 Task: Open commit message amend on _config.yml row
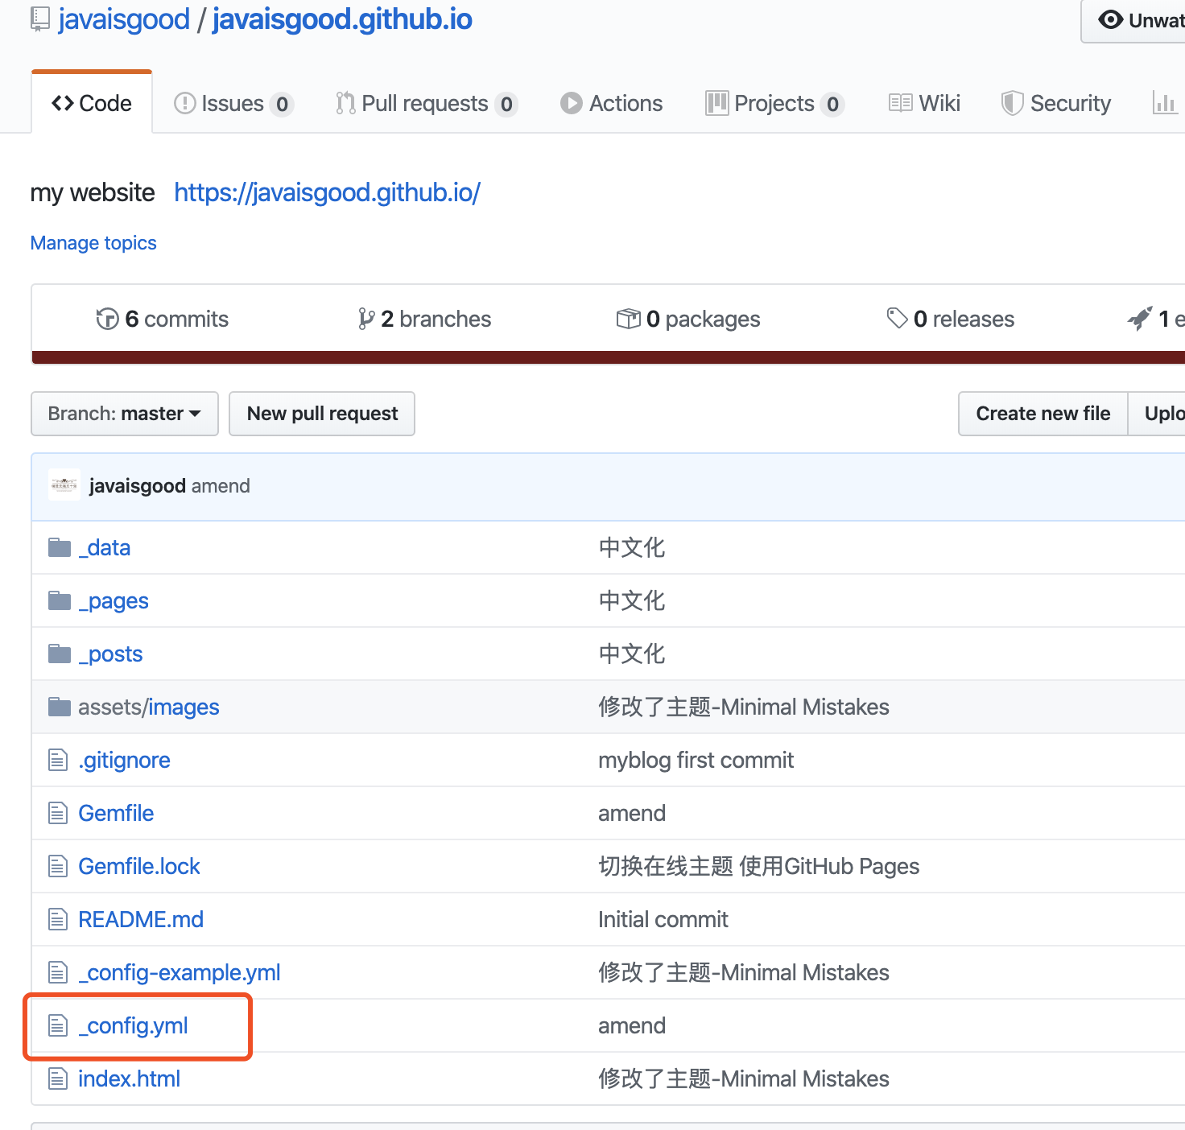632,1026
